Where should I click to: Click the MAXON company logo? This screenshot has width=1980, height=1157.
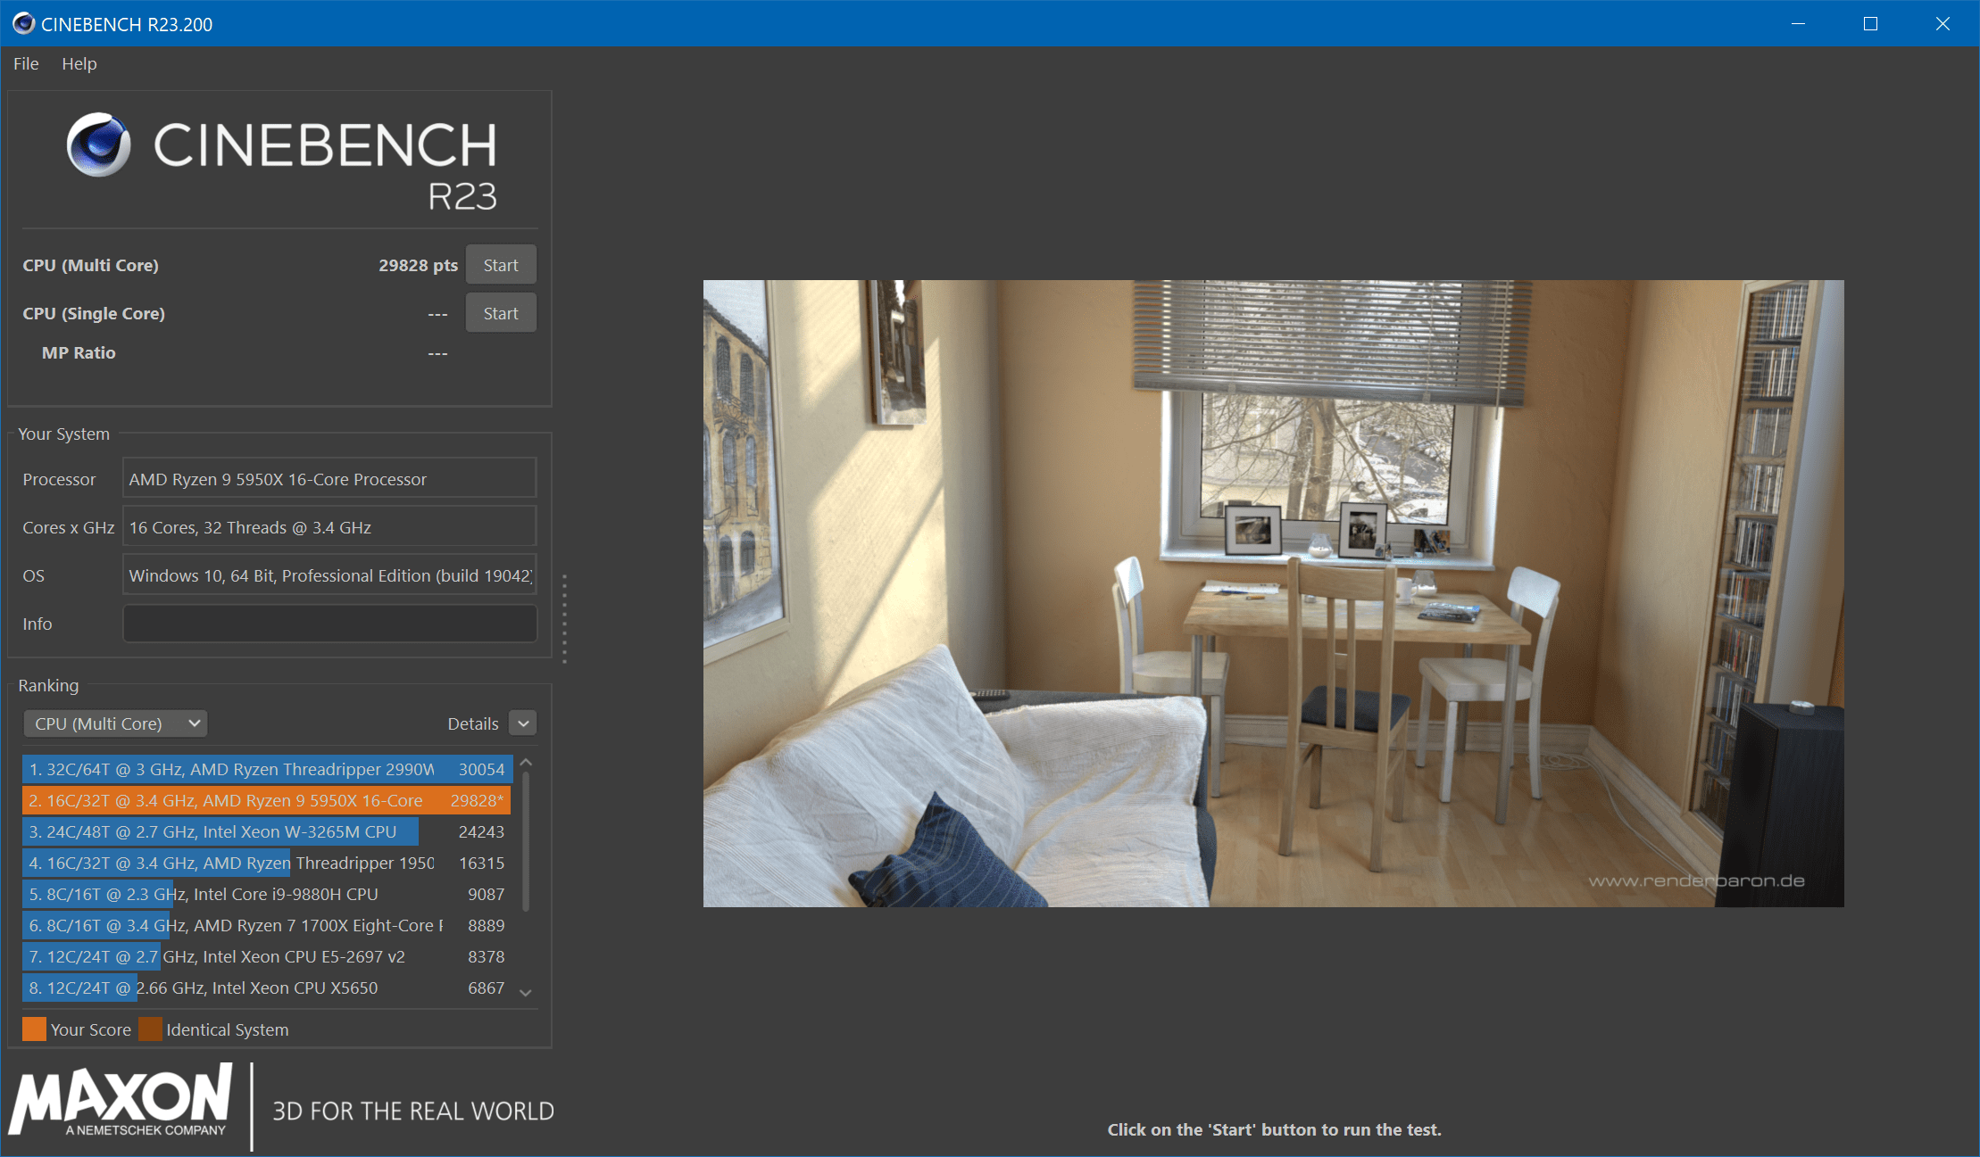122,1102
